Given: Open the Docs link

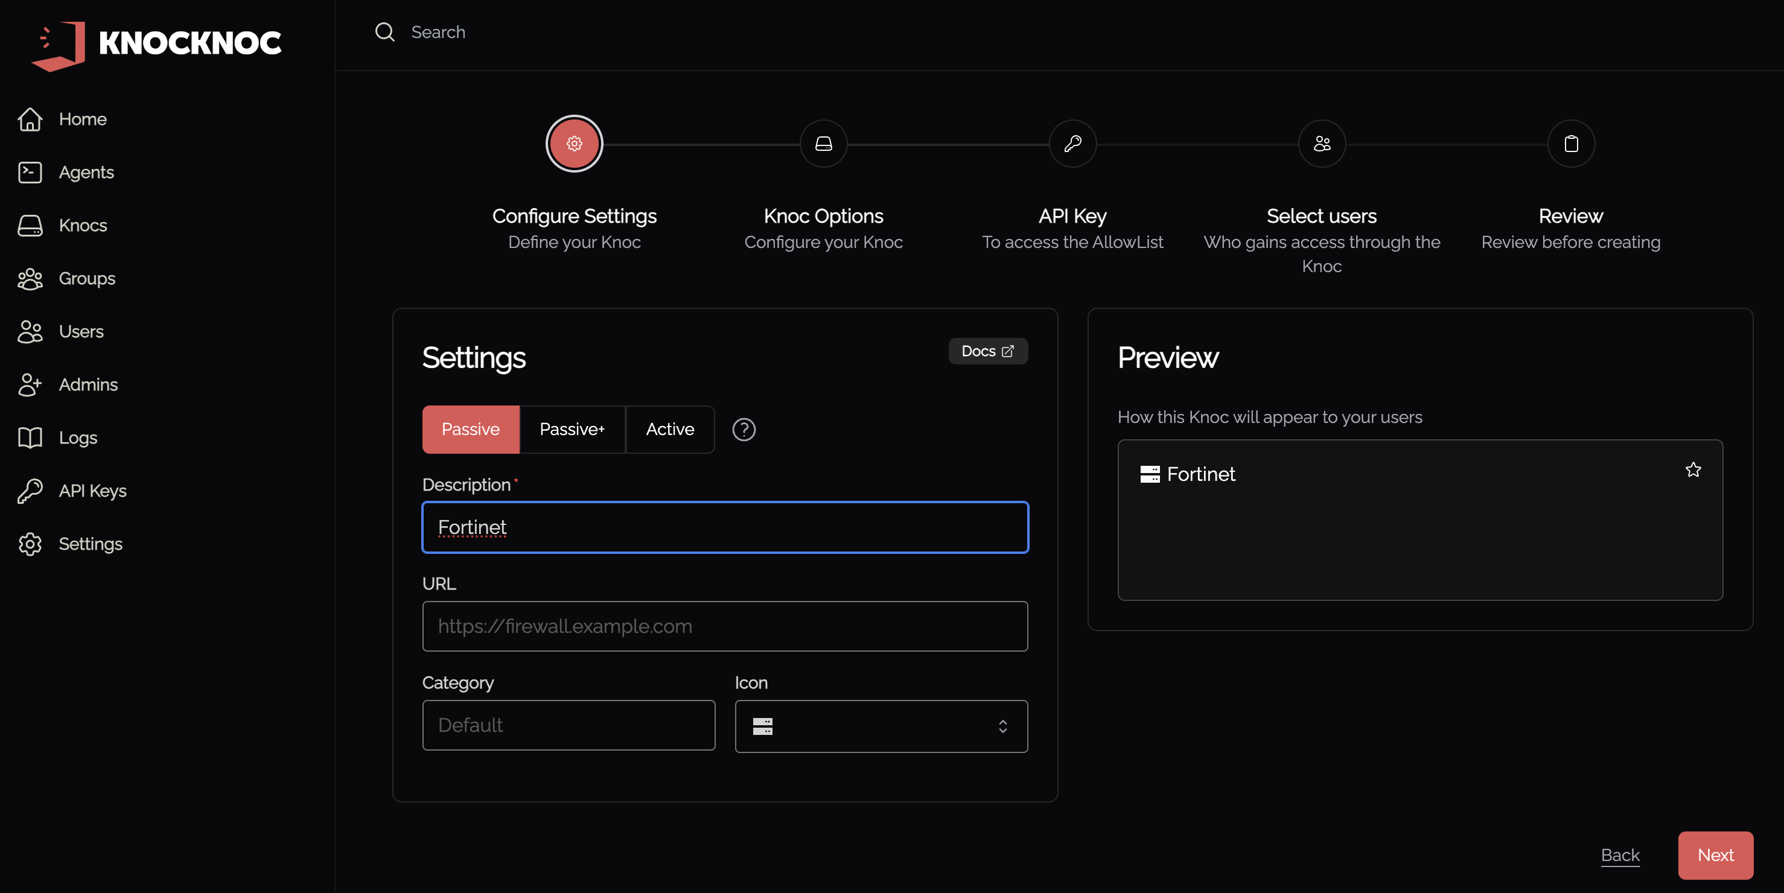Looking at the screenshot, I should (x=987, y=351).
